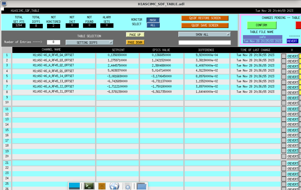Select ALL under Monitor Select
This screenshot has height=190, width=301.
coord(153,25)
